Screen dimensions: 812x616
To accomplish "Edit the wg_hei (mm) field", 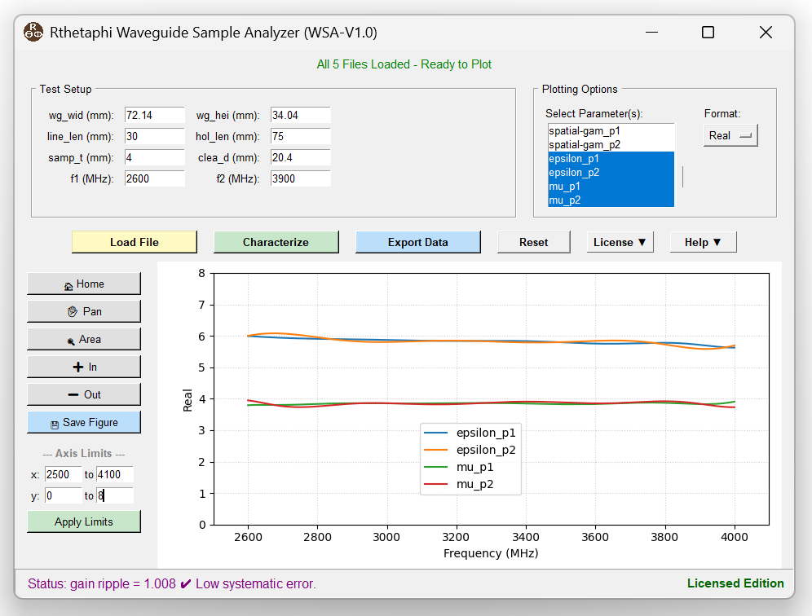I will click(x=300, y=115).
